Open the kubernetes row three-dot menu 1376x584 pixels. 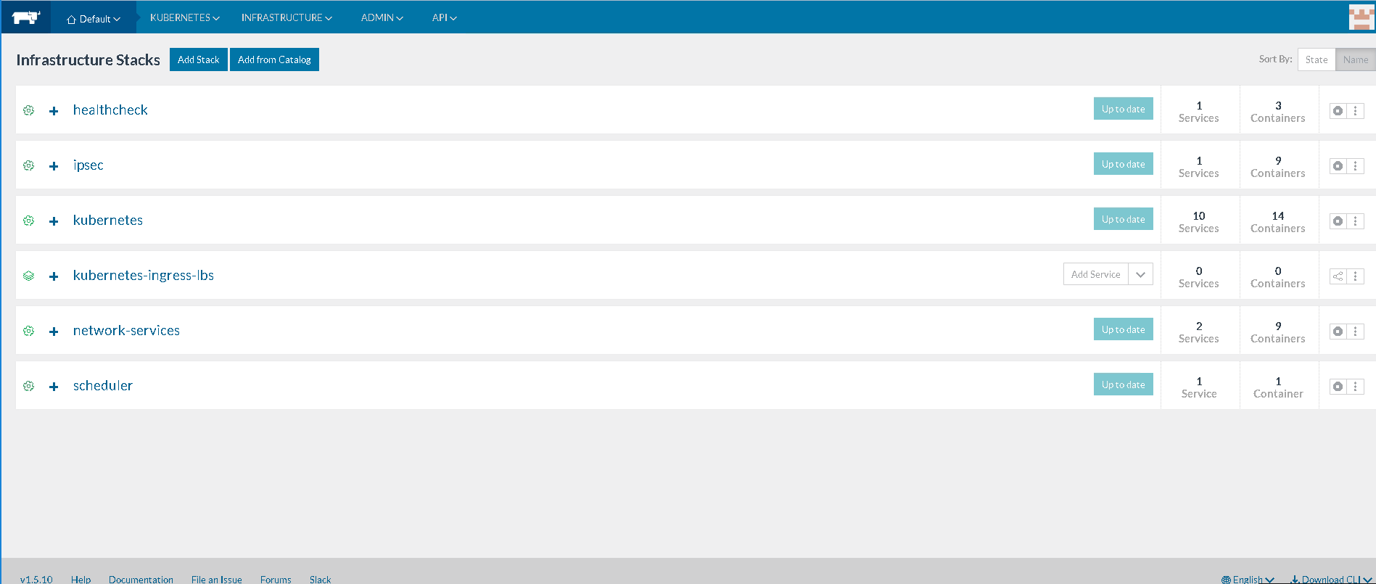coord(1356,221)
